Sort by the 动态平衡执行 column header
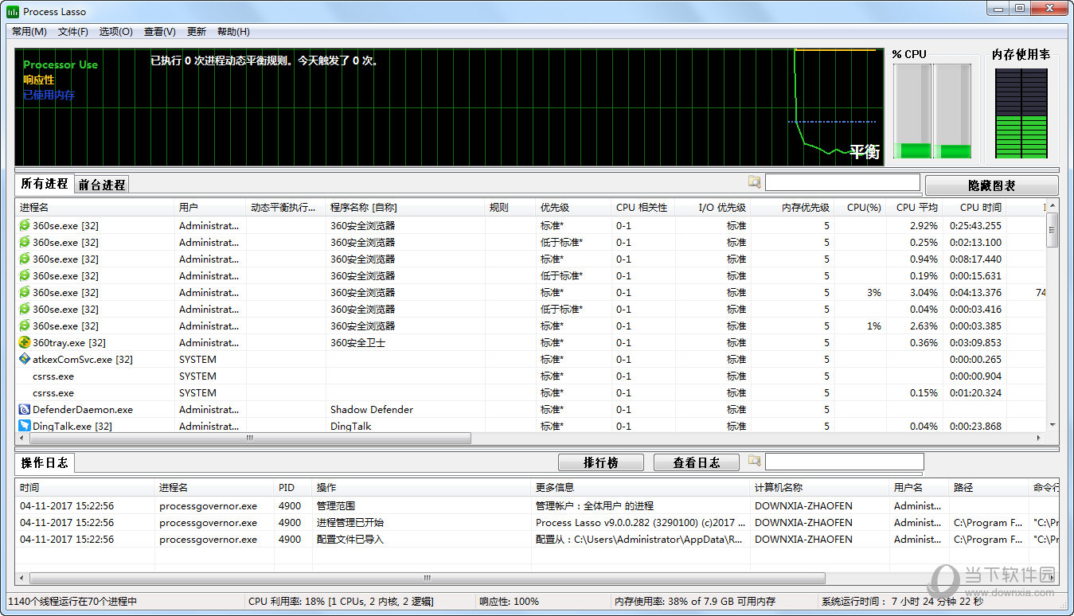1074x616 pixels. coord(286,208)
